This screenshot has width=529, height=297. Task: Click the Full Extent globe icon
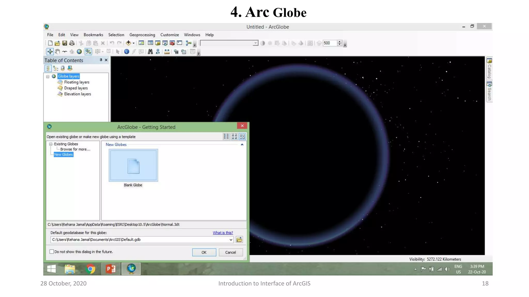tap(79, 52)
